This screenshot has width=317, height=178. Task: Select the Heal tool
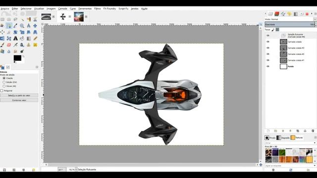coord(35,45)
